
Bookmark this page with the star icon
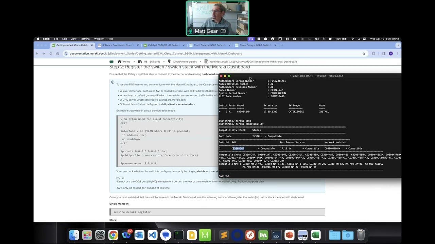click(x=364, y=54)
